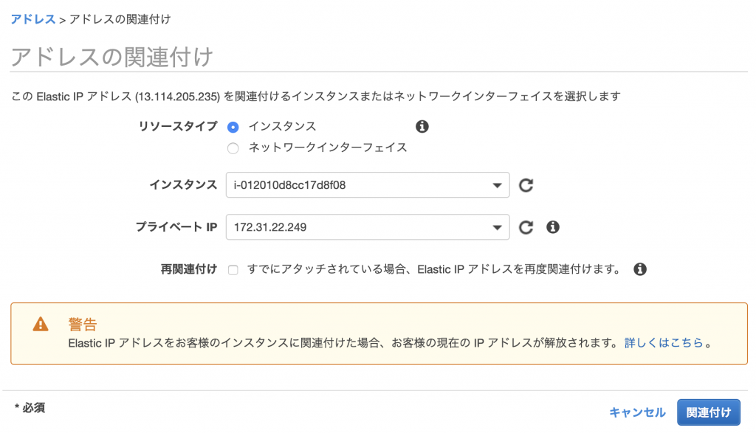Refresh the private IP list
This screenshot has width=756, height=433.
pyautogui.click(x=525, y=227)
